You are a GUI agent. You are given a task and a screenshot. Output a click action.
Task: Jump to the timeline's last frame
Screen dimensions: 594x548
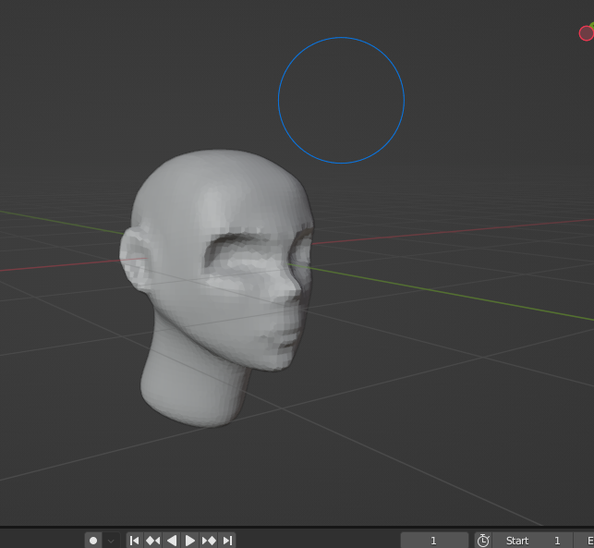(227, 541)
